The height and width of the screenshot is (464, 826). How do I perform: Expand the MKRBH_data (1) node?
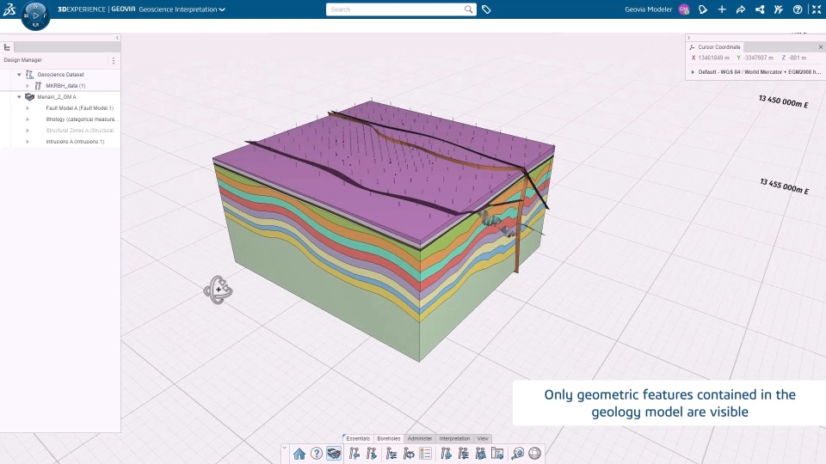(28, 86)
